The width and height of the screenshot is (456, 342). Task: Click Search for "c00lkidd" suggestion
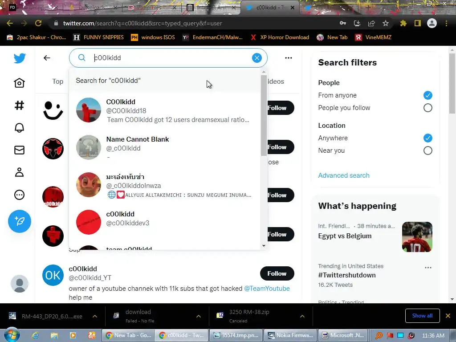tap(165, 81)
